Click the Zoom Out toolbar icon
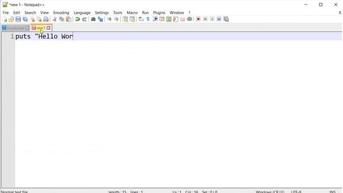This screenshot has width=343, height=193. [116, 19]
